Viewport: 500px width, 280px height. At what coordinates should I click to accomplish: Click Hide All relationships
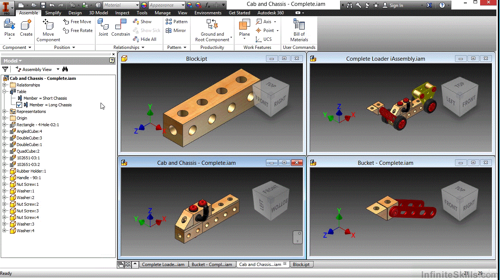145,39
